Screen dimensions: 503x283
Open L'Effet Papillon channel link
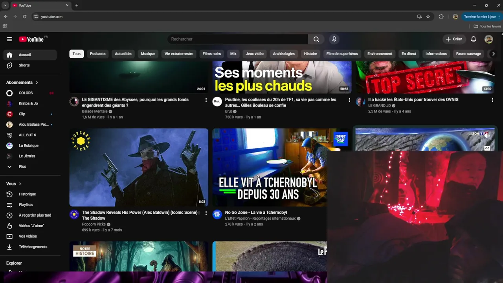[260, 219]
